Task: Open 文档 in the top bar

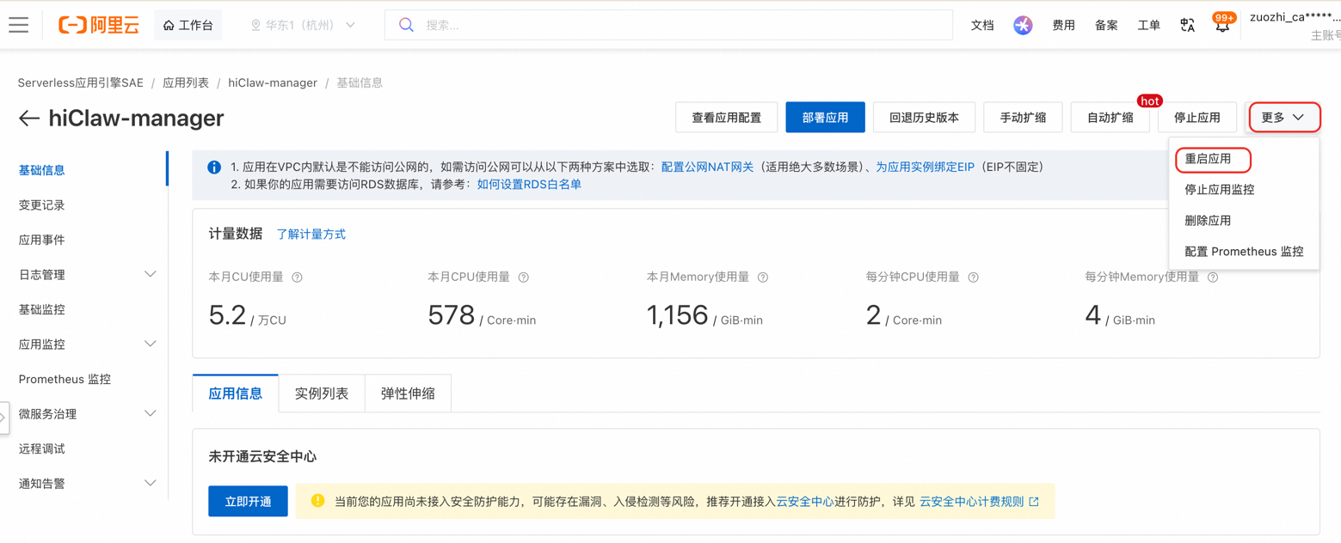Action: (x=982, y=25)
